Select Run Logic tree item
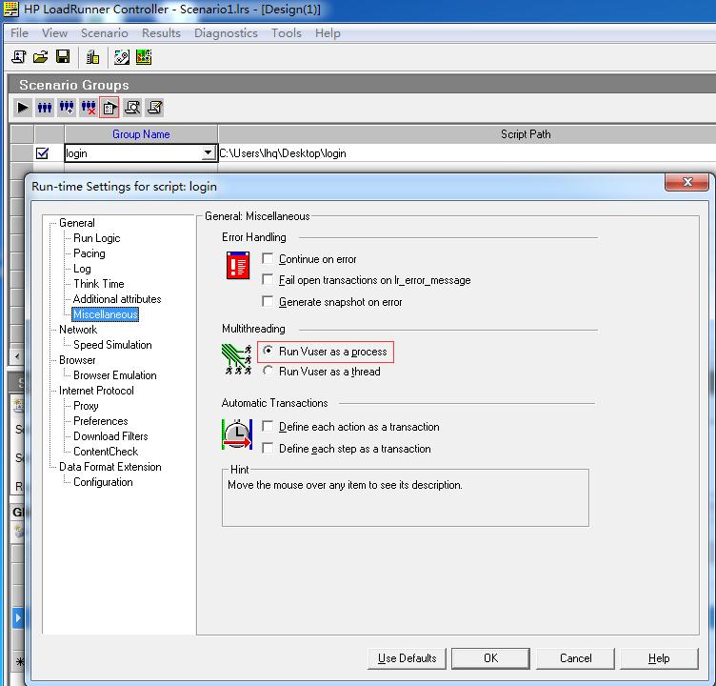The image size is (716, 686). (97, 238)
